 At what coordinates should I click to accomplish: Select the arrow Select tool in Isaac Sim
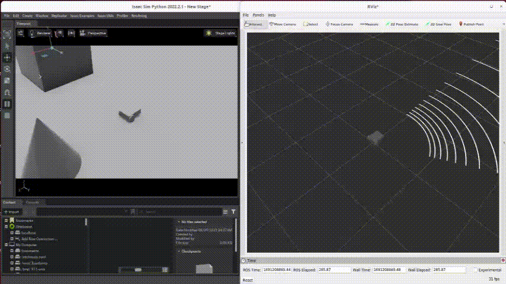(7, 46)
